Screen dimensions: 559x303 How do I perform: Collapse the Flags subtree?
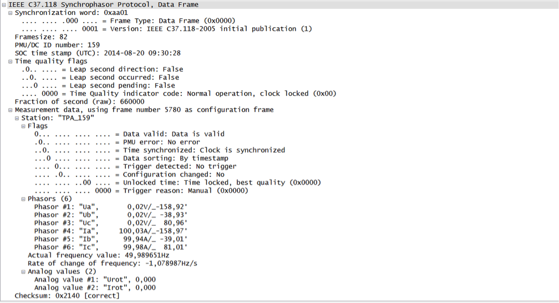23,126
